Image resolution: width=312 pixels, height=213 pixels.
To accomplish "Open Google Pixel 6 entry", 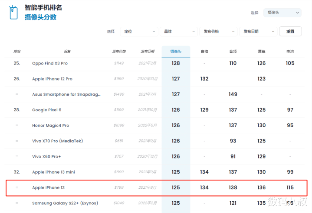I will pos(47,110).
